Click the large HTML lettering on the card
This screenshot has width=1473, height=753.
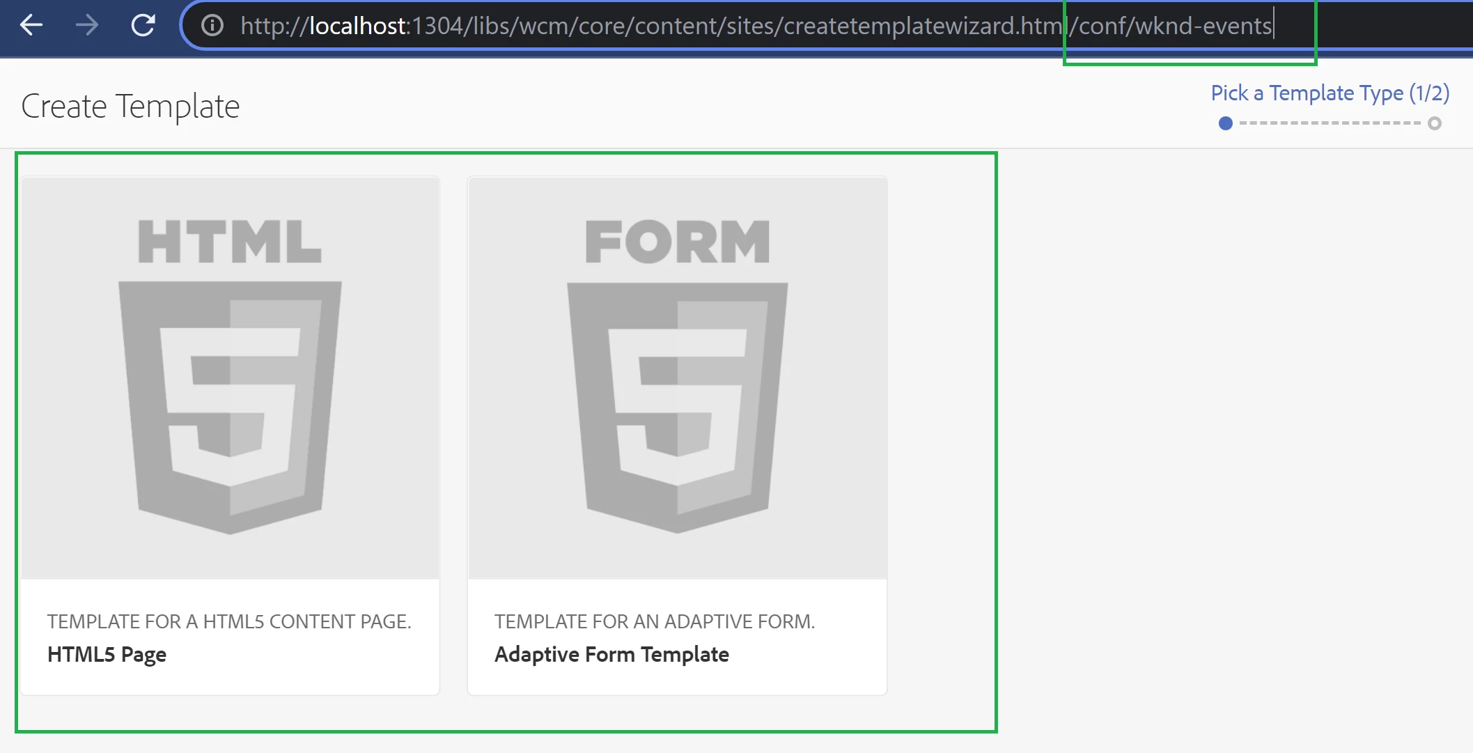[x=230, y=242]
